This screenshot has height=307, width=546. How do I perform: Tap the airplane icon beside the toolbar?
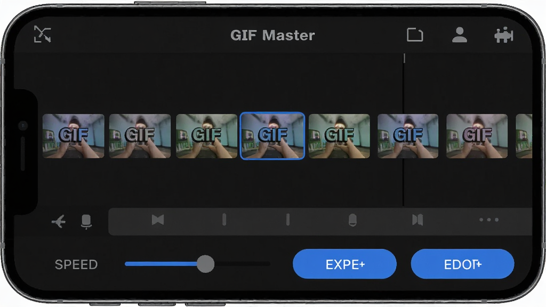59,221
